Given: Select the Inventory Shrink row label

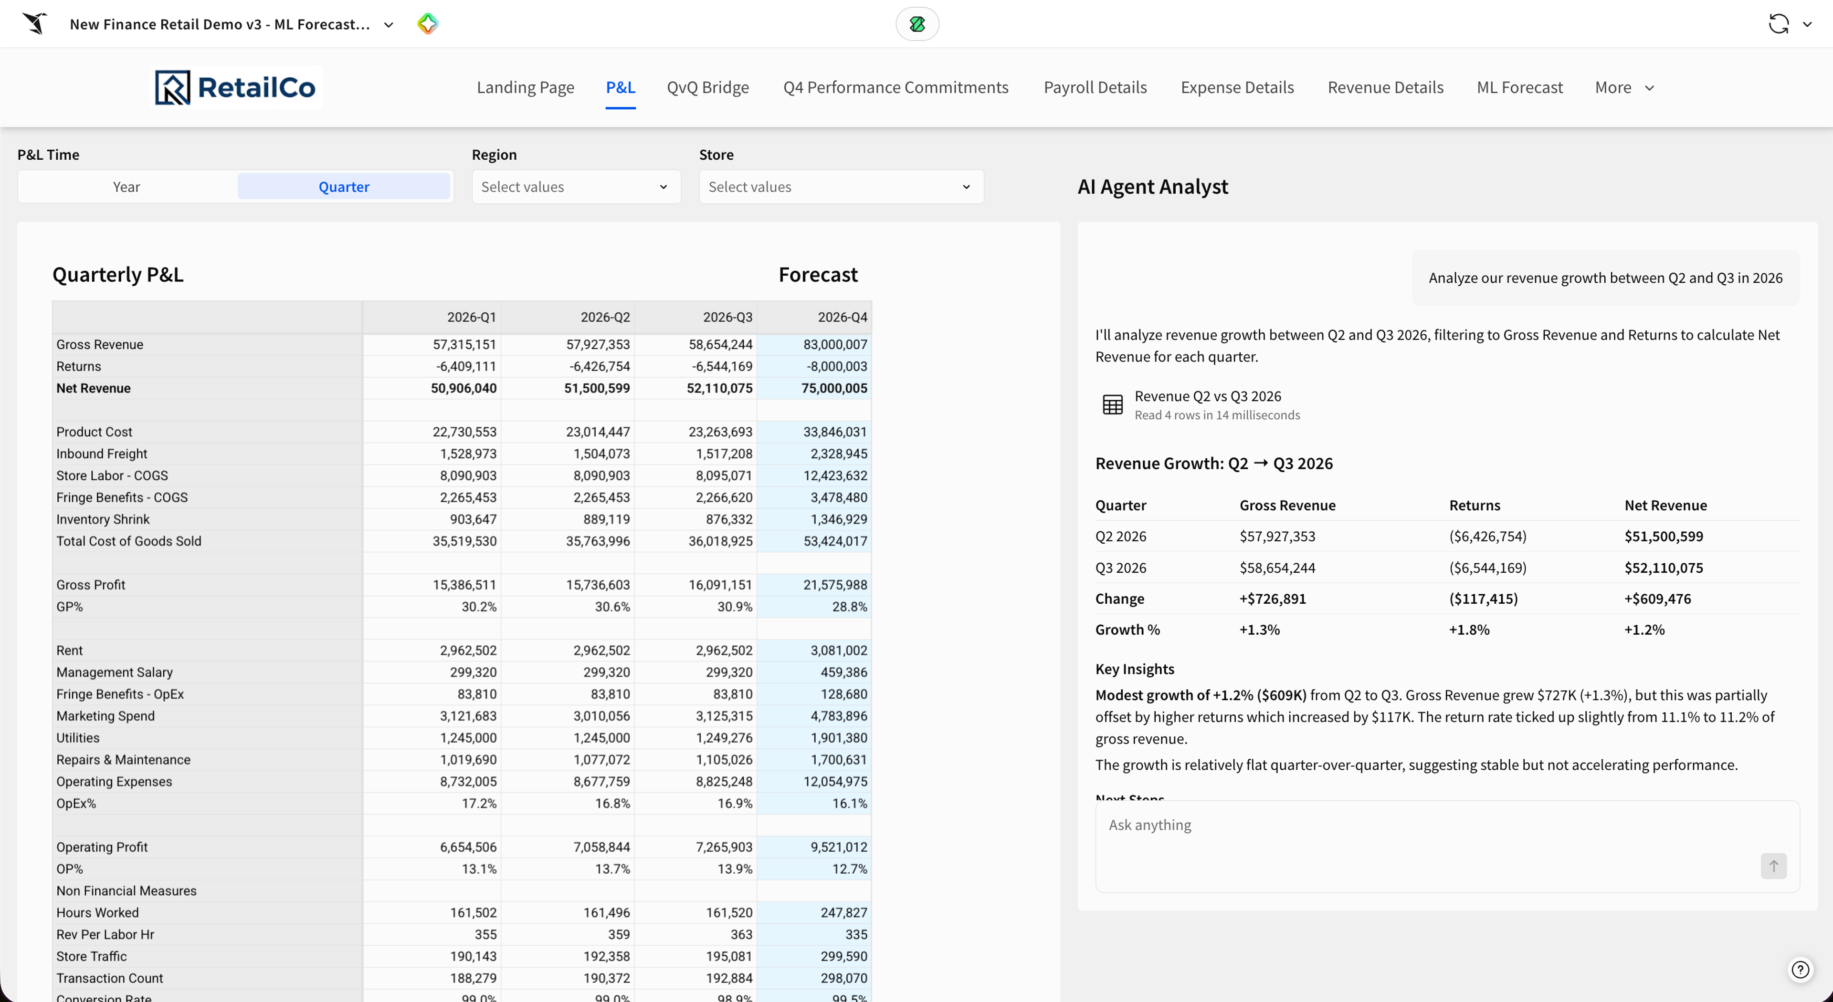Looking at the screenshot, I should pyautogui.click(x=103, y=519).
